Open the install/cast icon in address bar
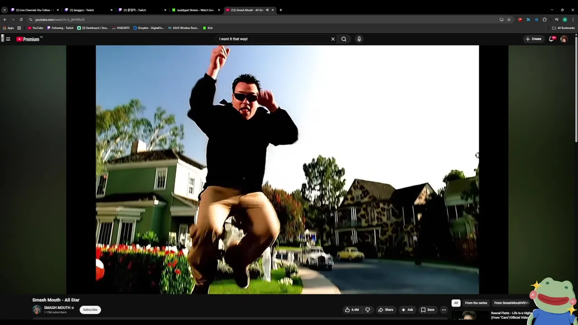The height and width of the screenshot is (325, 578). pyautogui.click(x=501, y=19)
